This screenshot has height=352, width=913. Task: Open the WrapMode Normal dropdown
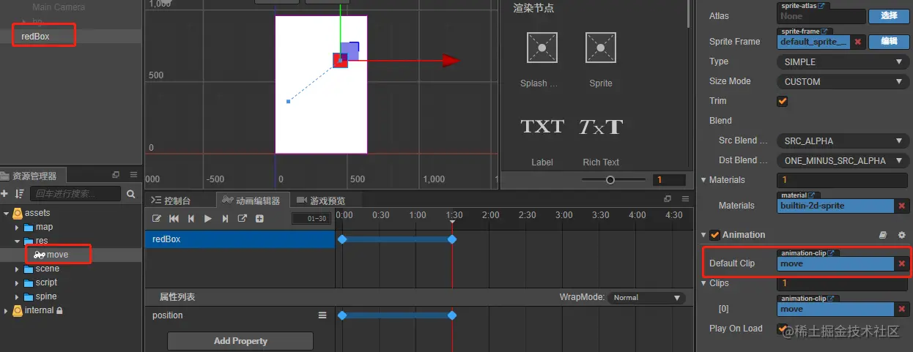(x=646, y=298)
